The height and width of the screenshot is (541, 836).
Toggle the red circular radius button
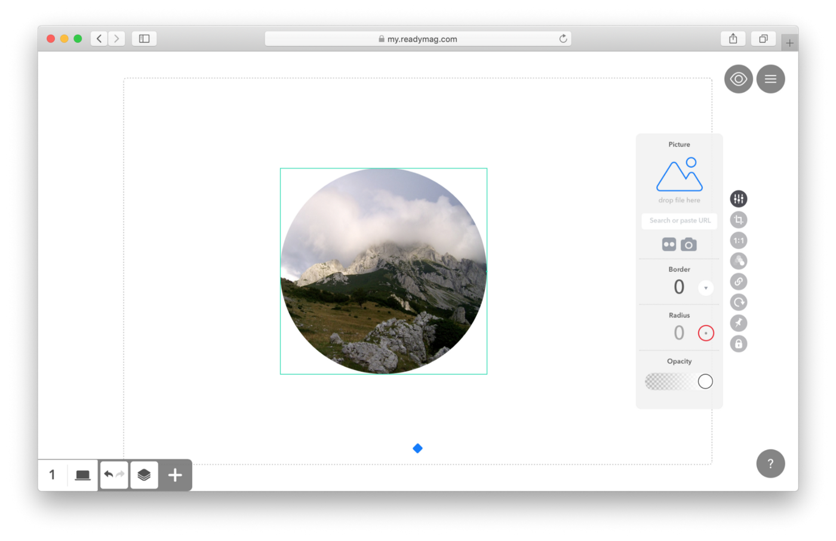pyautogui.click(x=706, y=333)
